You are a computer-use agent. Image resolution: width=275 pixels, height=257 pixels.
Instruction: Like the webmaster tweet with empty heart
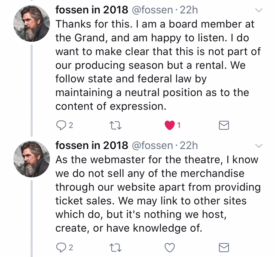170,248
